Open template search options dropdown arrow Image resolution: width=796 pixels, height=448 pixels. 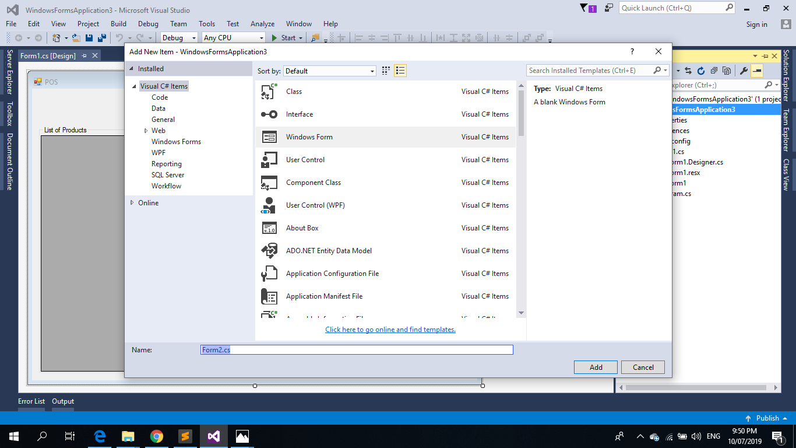click(x=665, y=71)
